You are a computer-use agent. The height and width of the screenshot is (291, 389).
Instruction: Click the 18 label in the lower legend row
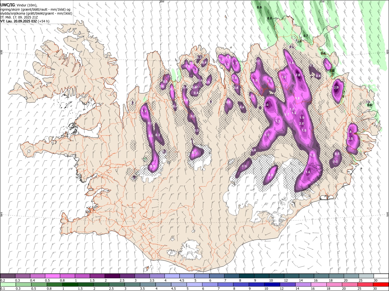328,289
